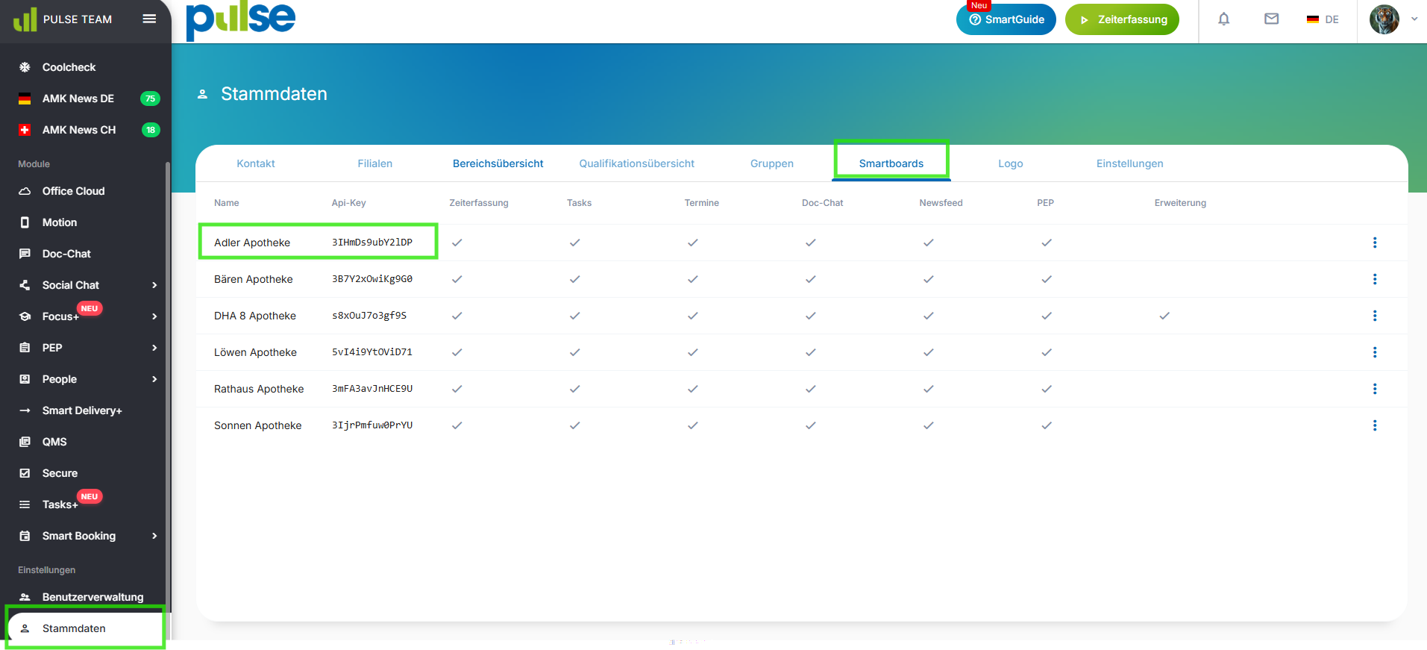The width and height of the screenshot is (1427, 650).
Task: Open the Qualifikationsübersicht tab
Action: [637, 163]
